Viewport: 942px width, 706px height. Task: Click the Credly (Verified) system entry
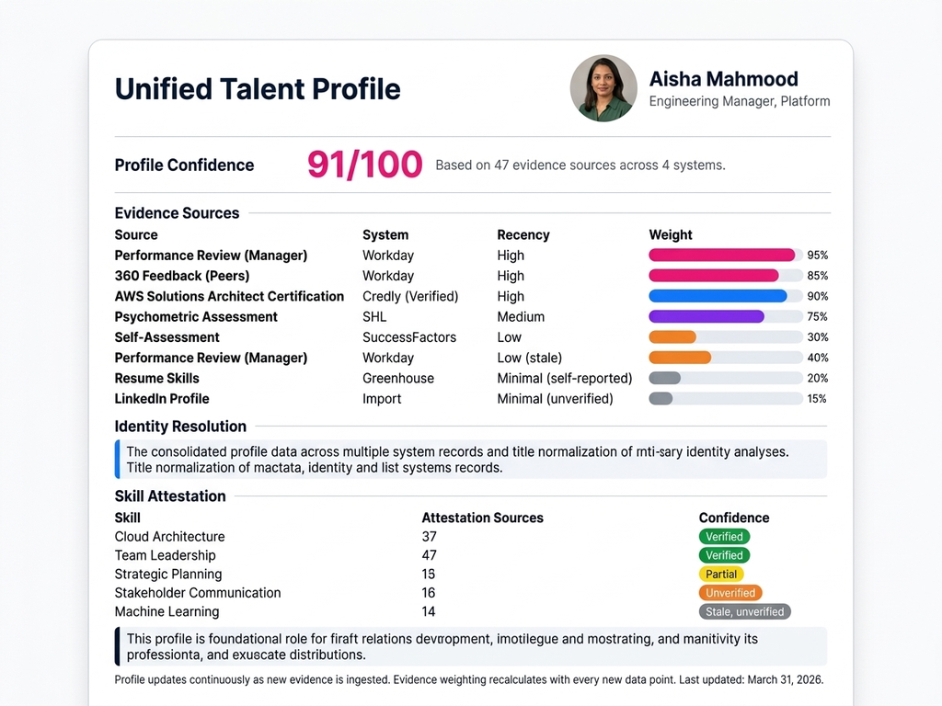[410, 296]
